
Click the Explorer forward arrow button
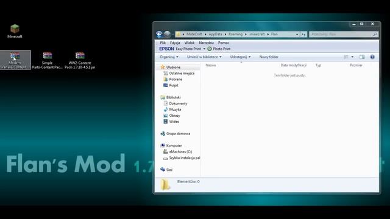(168, 34)
